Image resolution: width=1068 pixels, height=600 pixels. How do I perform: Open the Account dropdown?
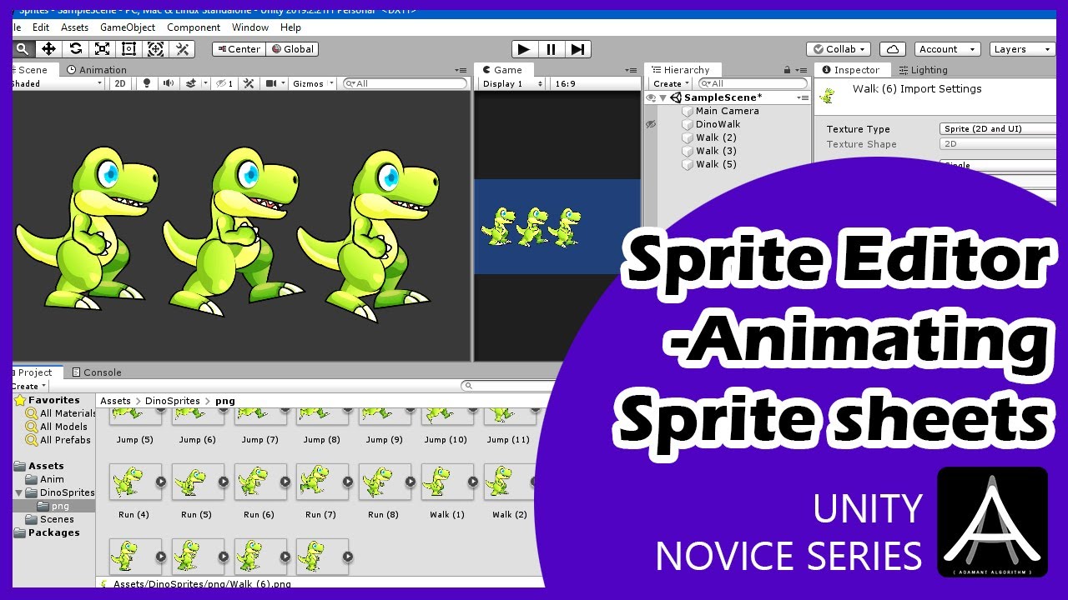tap(947, 49)
